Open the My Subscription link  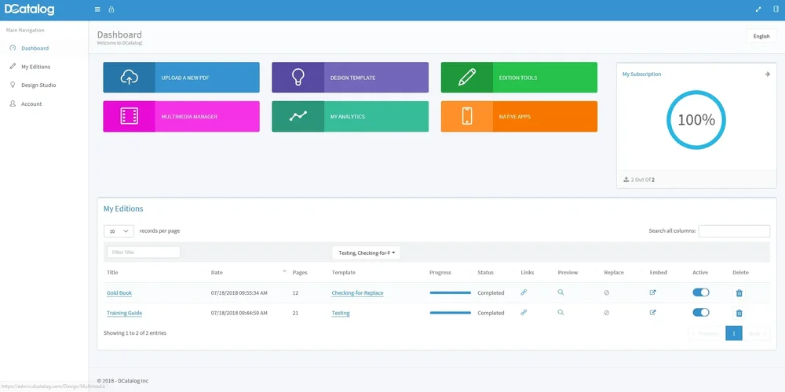[x=641, y=74]
